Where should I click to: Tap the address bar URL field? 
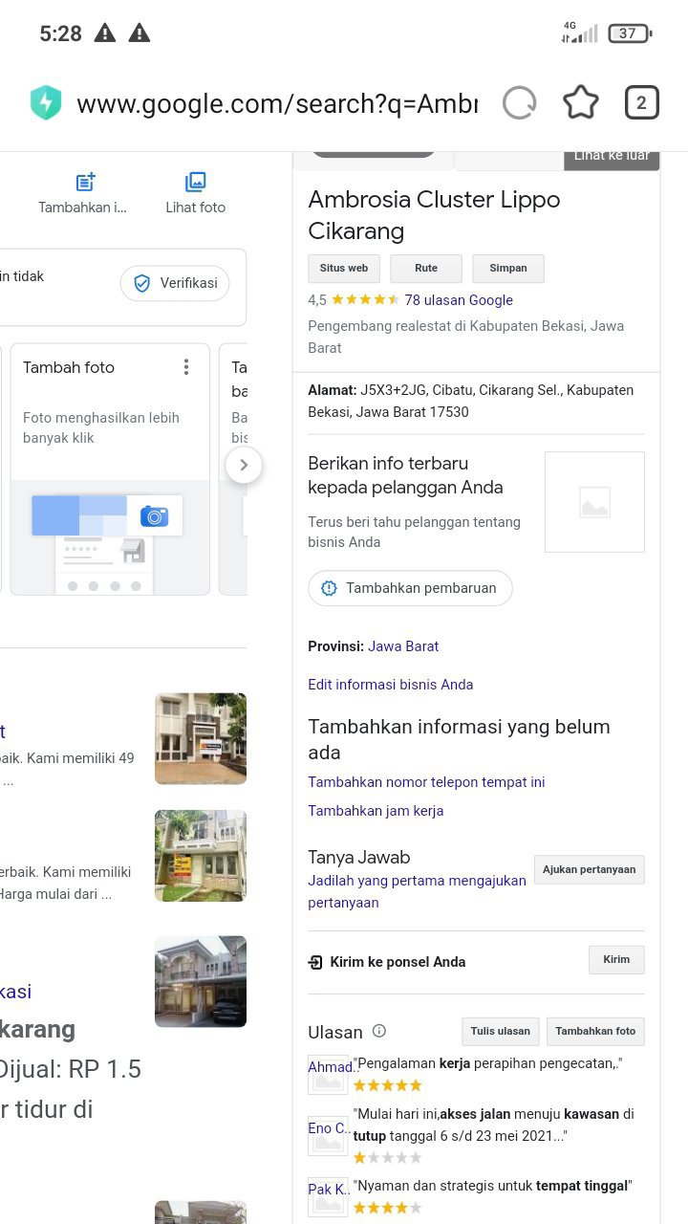(x=277, y=103)
